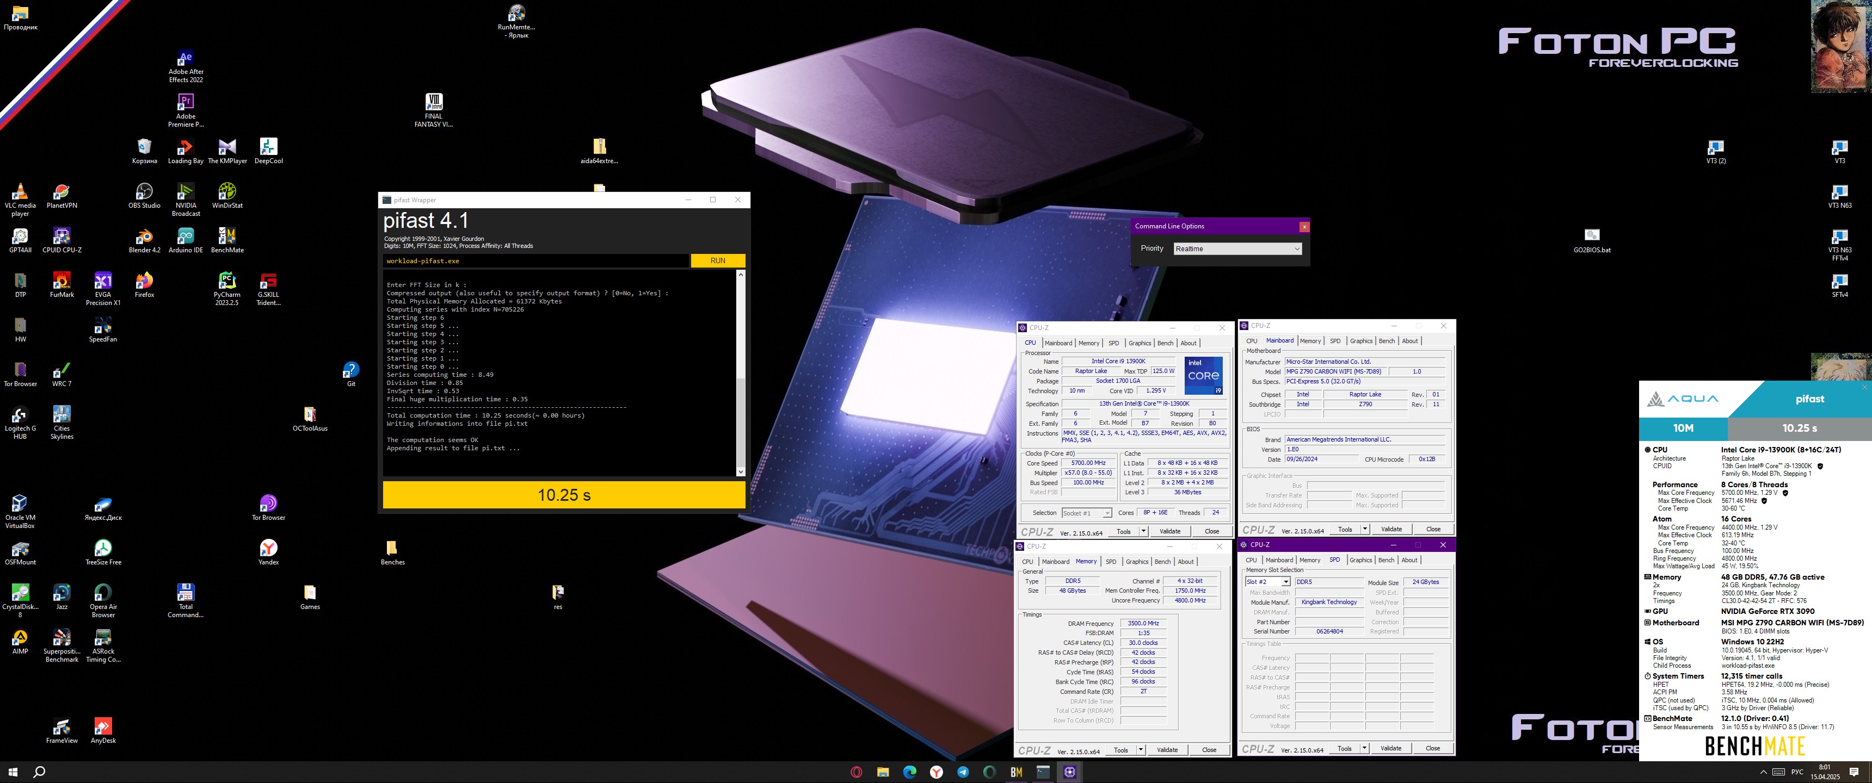Image resolution: width=1872 pixels, height=783 pixels.
Task: Open the FurMark desktop icon
Action: 62,284
